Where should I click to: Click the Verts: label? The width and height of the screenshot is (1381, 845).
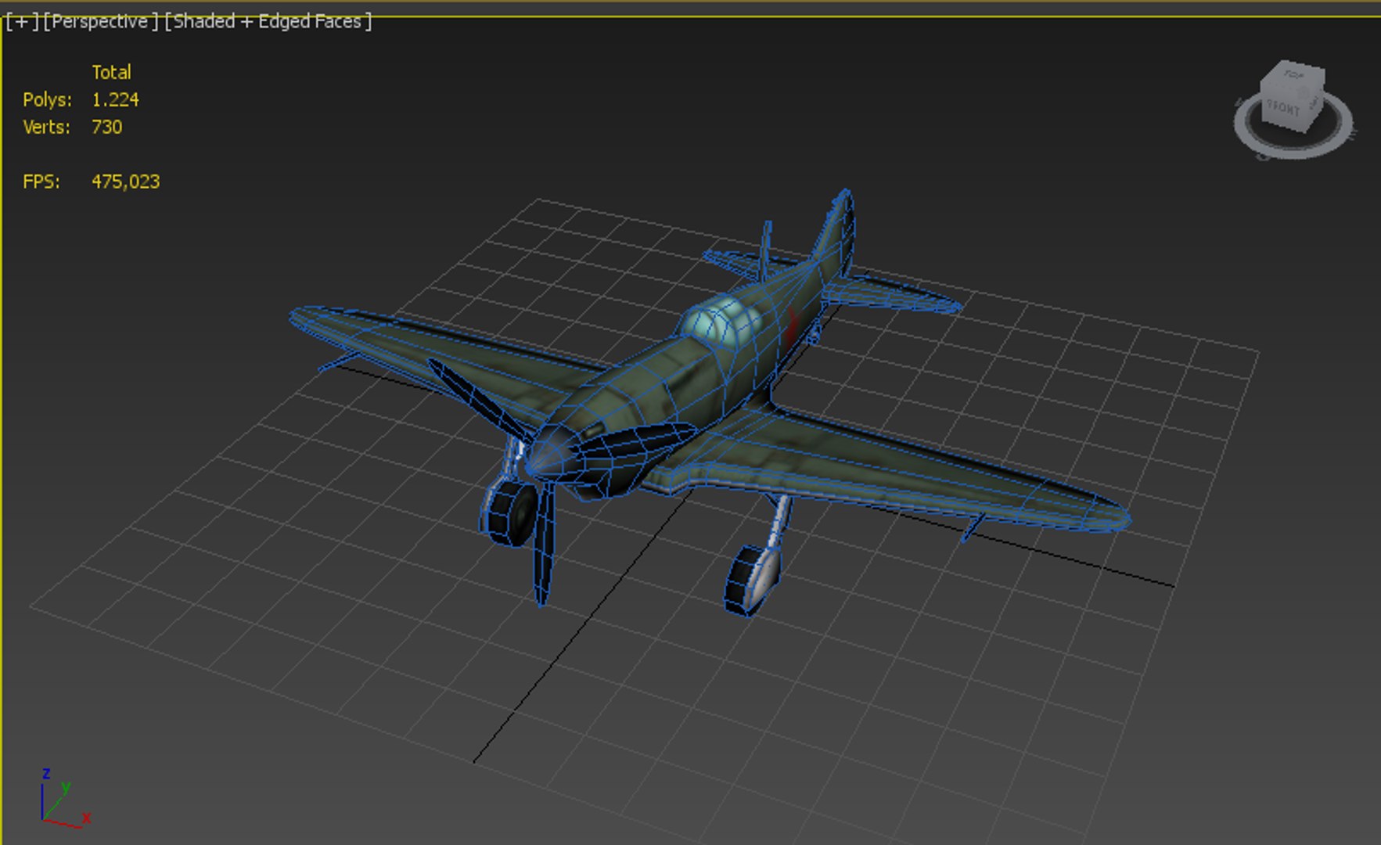coord(46,128)
